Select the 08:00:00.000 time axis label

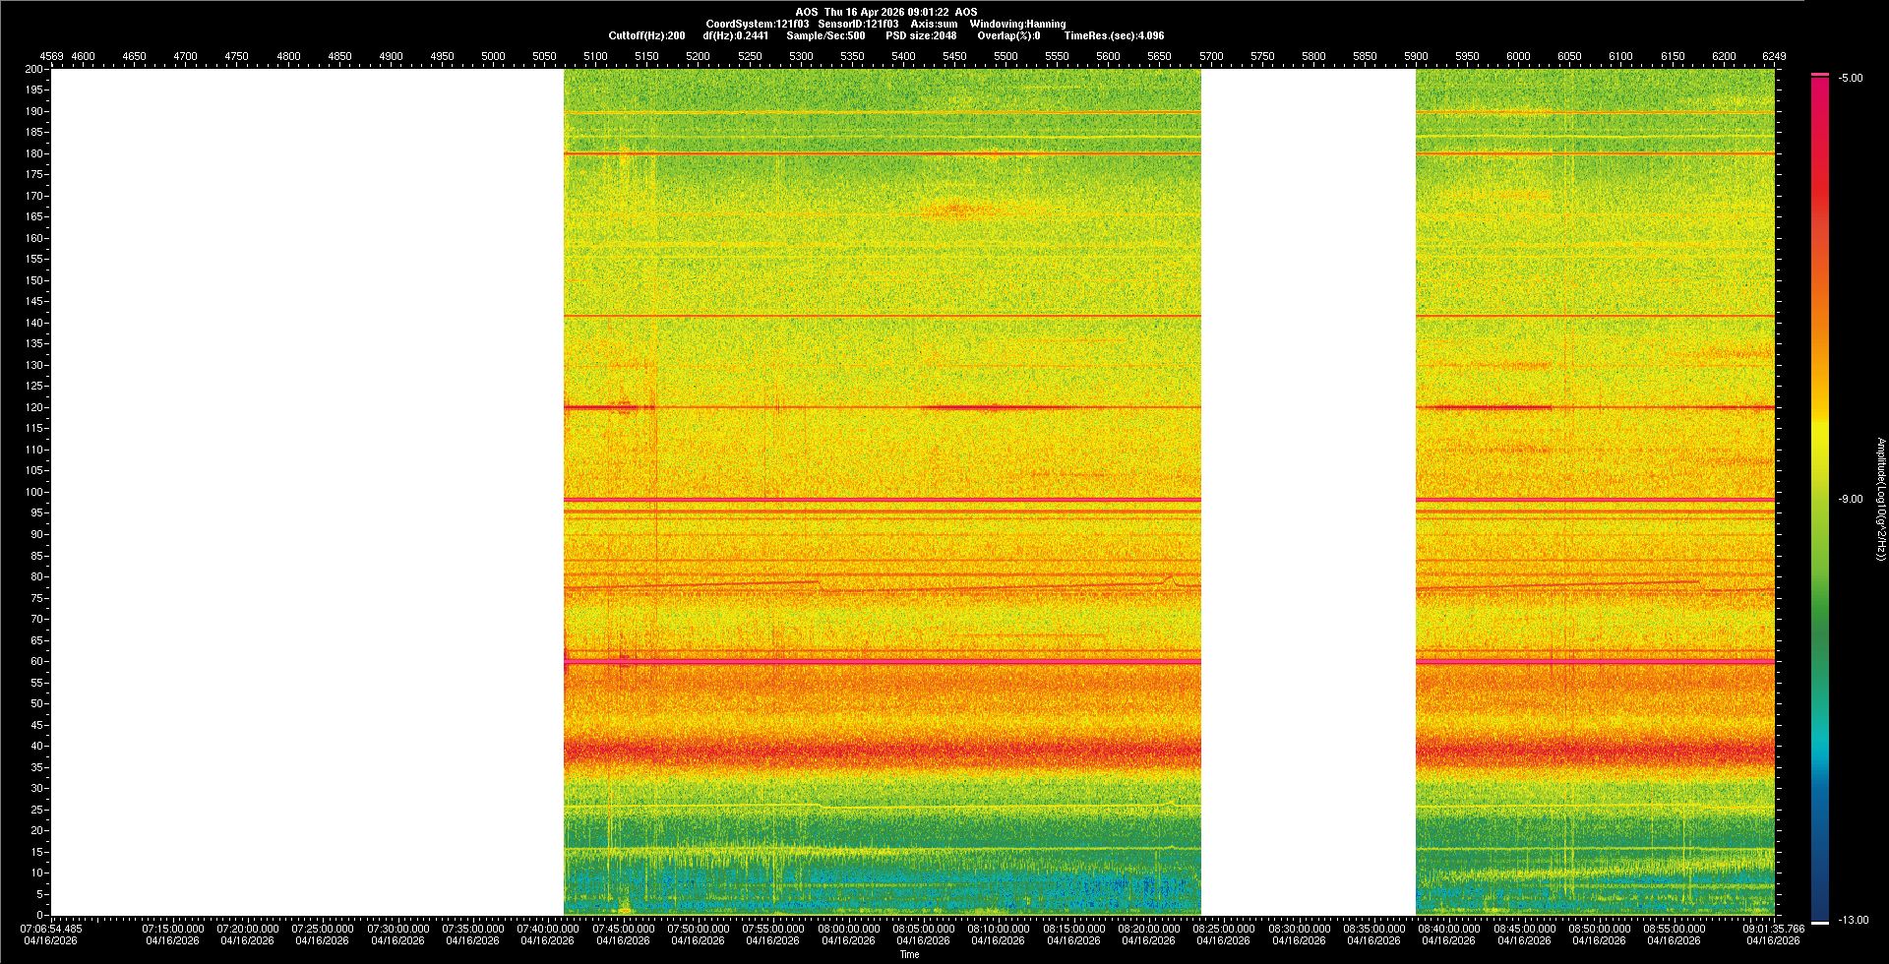click(x=848, y=929)
